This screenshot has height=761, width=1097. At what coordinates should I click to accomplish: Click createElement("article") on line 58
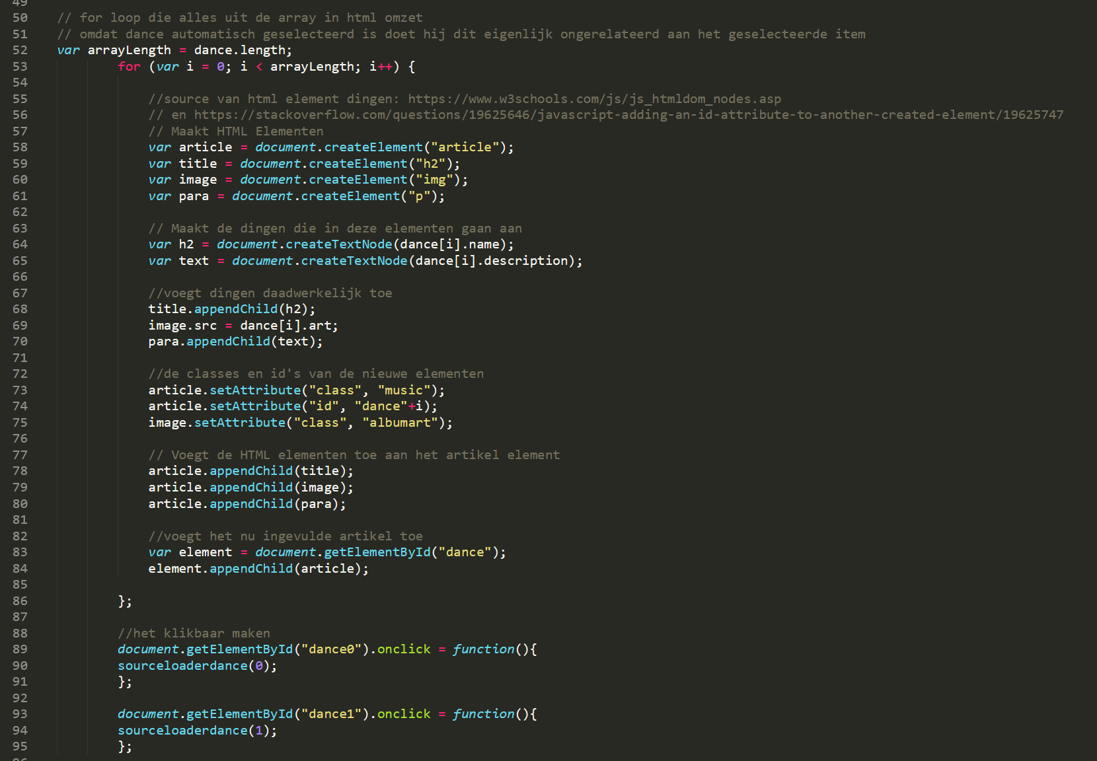pyautogui.click(x=415, y=147)
